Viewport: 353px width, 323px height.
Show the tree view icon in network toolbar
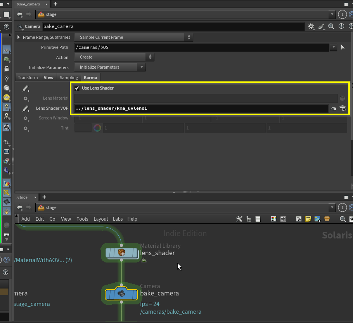pyautogui.click(x=249, y=219)
